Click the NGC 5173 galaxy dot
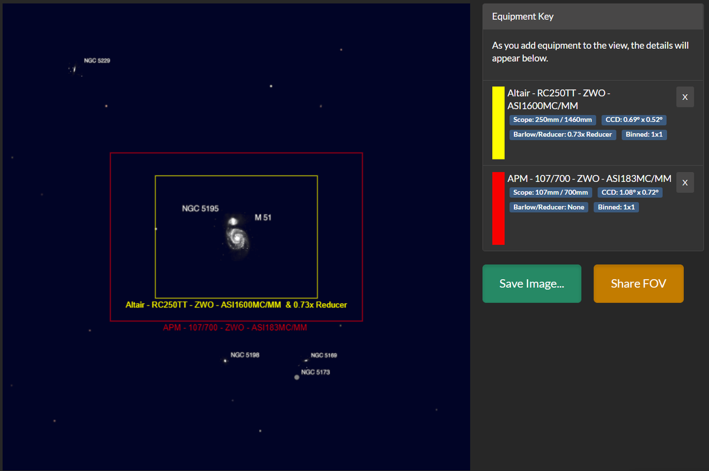Screen dimensions: 709x471 [296, 377]
